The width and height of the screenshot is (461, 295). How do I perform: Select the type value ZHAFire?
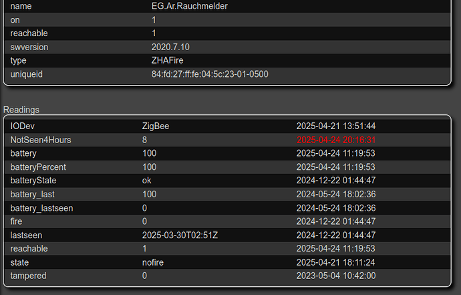pos(167,60)
